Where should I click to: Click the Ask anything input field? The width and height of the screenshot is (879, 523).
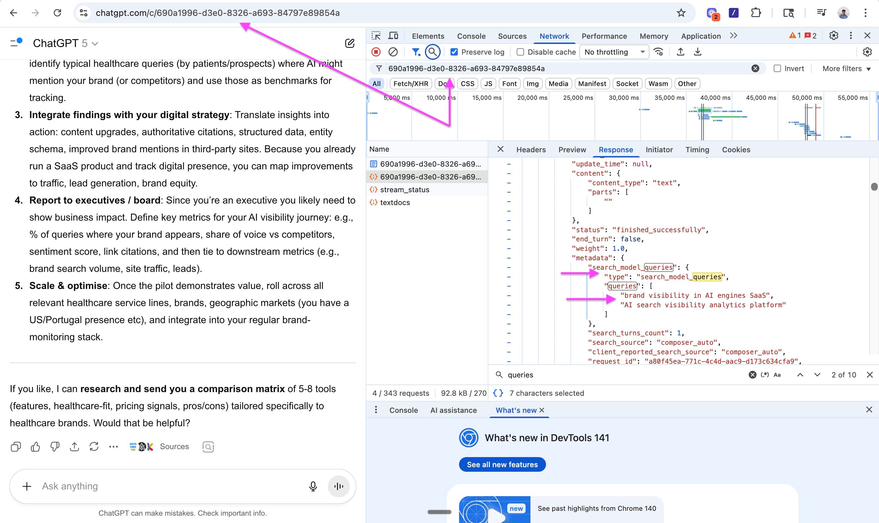click(x=169, y=486)
